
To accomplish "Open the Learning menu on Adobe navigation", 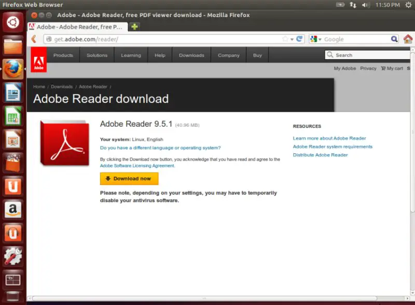I will point(131,55).
